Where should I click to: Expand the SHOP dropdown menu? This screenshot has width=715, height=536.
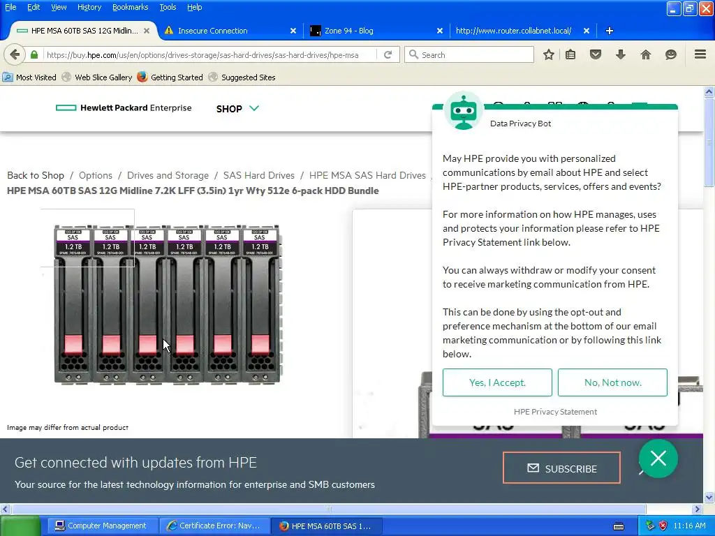tap(237, 108)
